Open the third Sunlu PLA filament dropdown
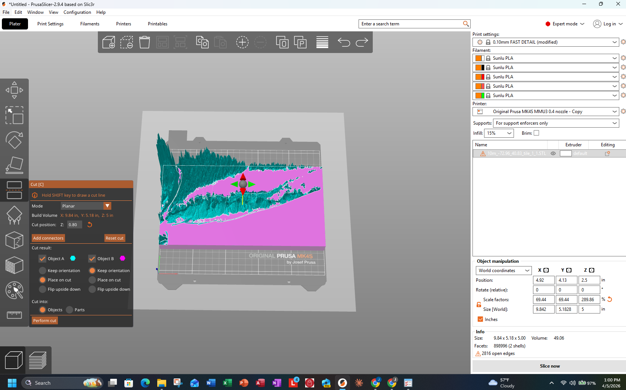This screenshot has width=626, height=390. (546, 77)
